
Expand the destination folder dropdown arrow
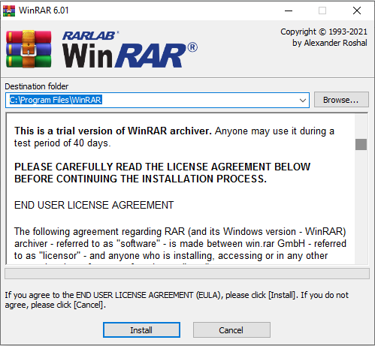(x=303, y=101)
